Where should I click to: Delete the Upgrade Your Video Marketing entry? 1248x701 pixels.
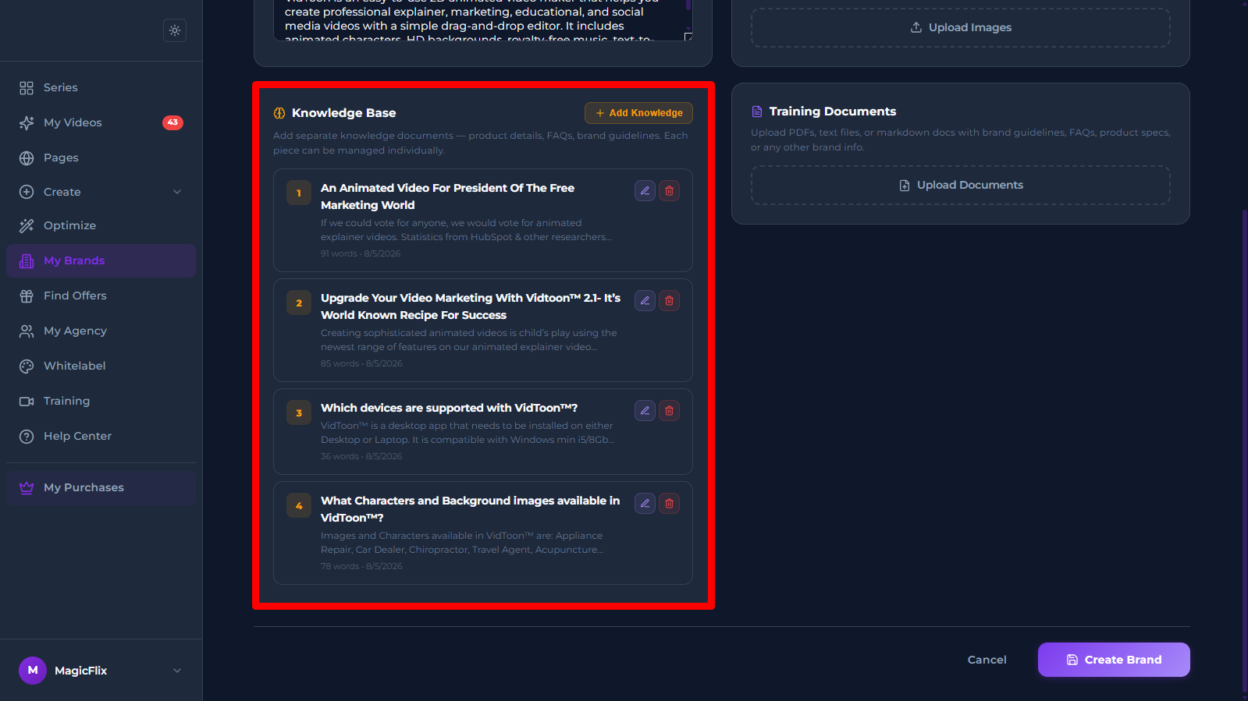pos(669,301)
